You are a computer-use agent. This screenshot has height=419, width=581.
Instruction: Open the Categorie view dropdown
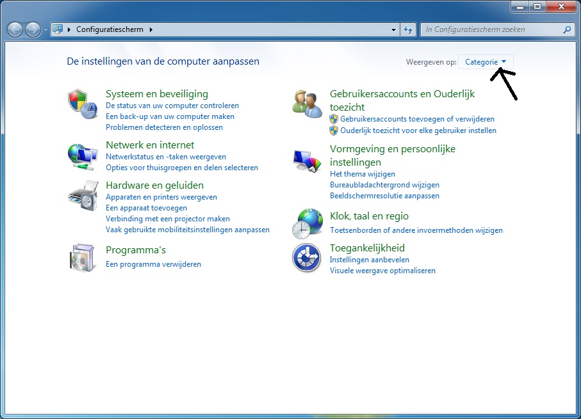pyautogui.click(x=486, y=62)
